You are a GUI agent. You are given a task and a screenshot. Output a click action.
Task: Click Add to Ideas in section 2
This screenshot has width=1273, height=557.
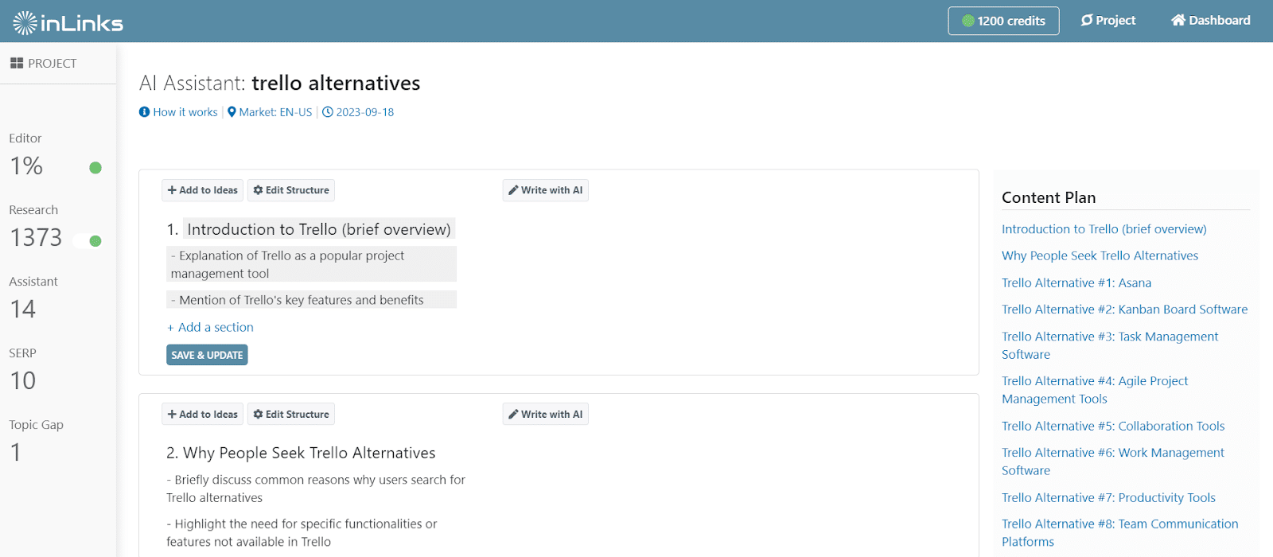point(203,415)
